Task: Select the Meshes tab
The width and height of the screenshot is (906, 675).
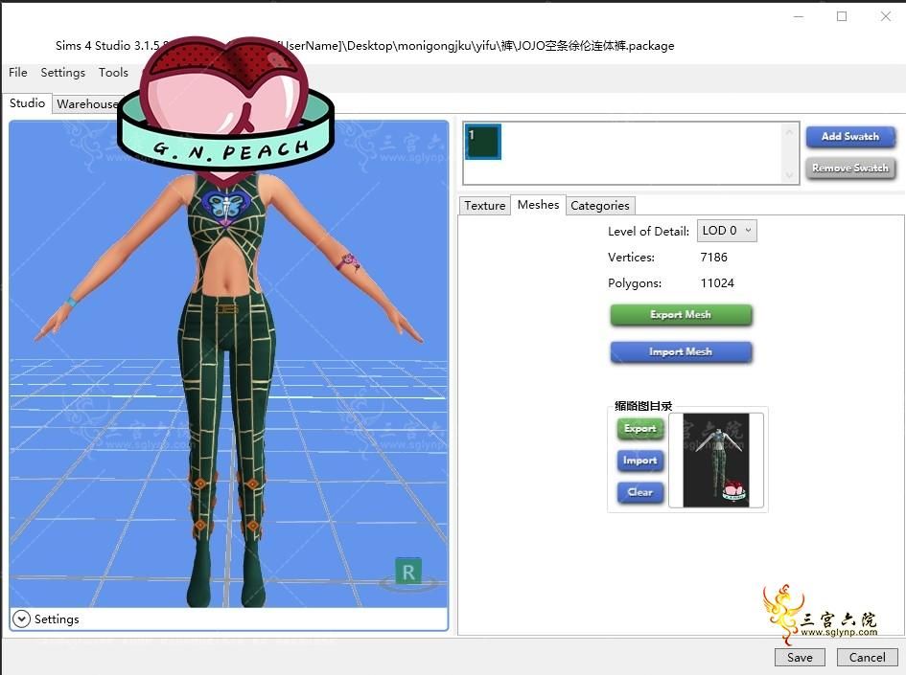Action: (538, 204)
